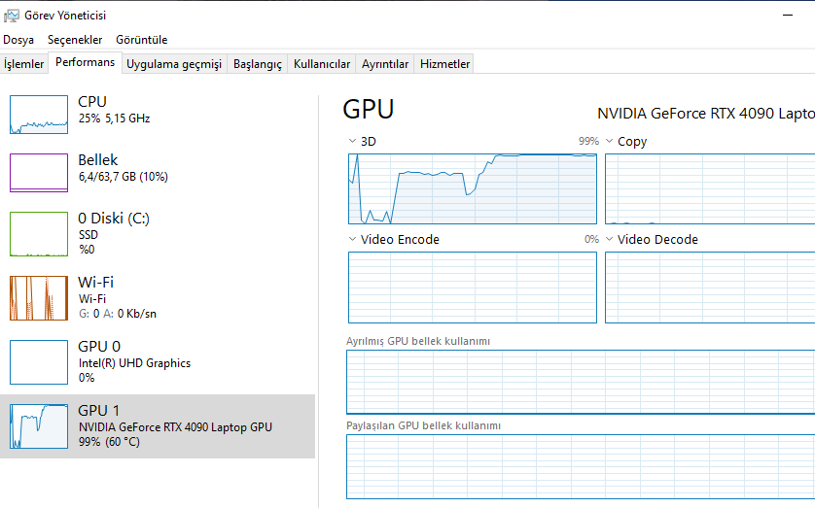Select the Bellek memory graph thumbnail
The height and width of the screenshot is (508, 815).
39,173
